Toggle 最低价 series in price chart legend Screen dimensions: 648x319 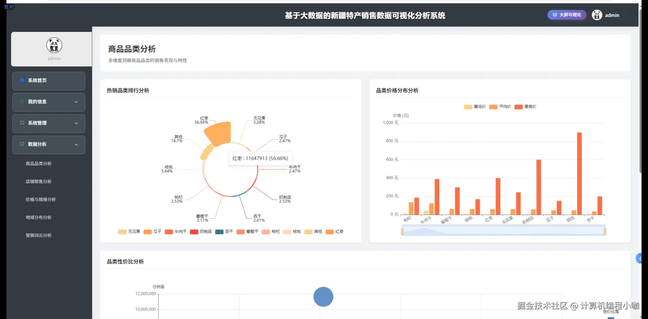coord(475,107)
